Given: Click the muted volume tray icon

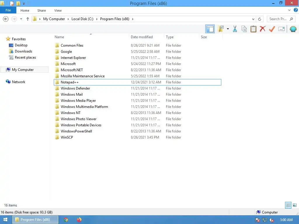Looking at the screenshot, I should 271,220.
